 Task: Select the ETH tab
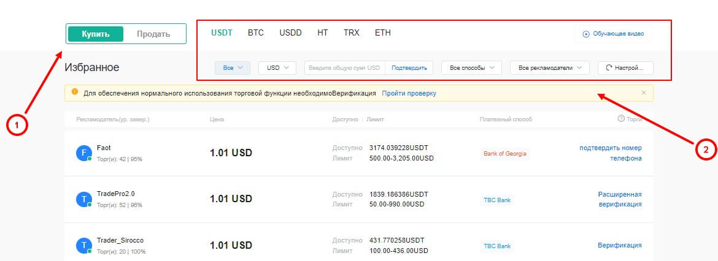pyautogui.click(x=383, y=32)
